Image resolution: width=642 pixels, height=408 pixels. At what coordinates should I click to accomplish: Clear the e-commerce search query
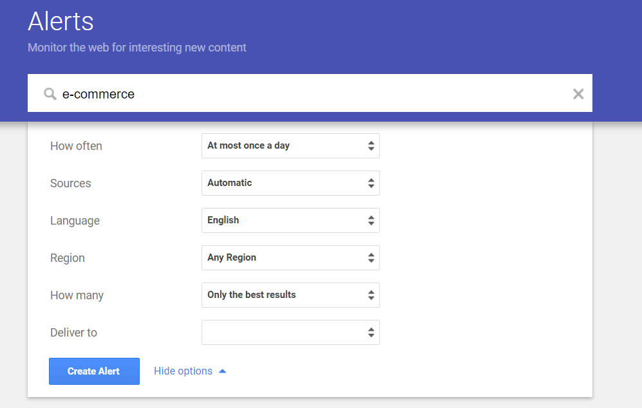(578, 94)
